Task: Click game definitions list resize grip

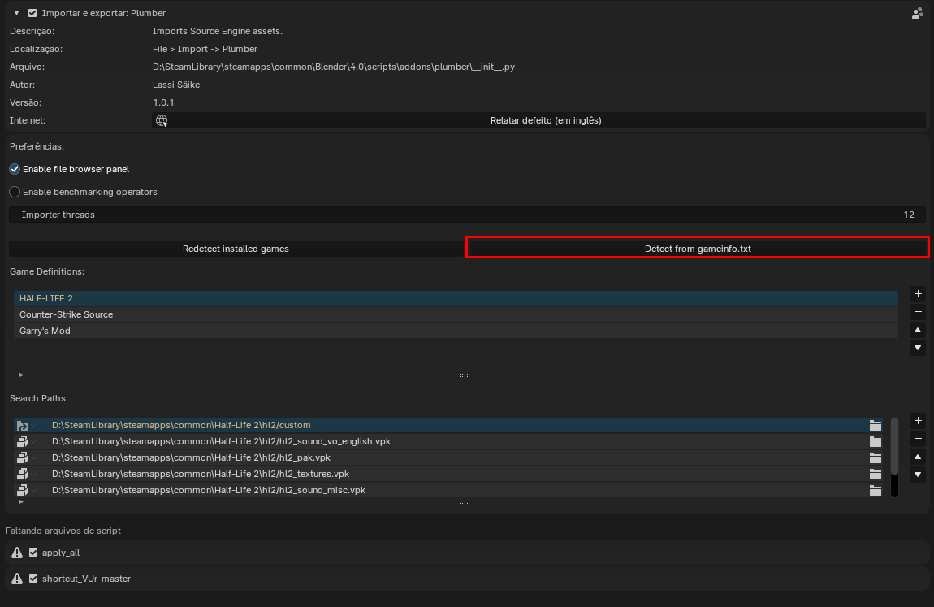Action: 464,375
